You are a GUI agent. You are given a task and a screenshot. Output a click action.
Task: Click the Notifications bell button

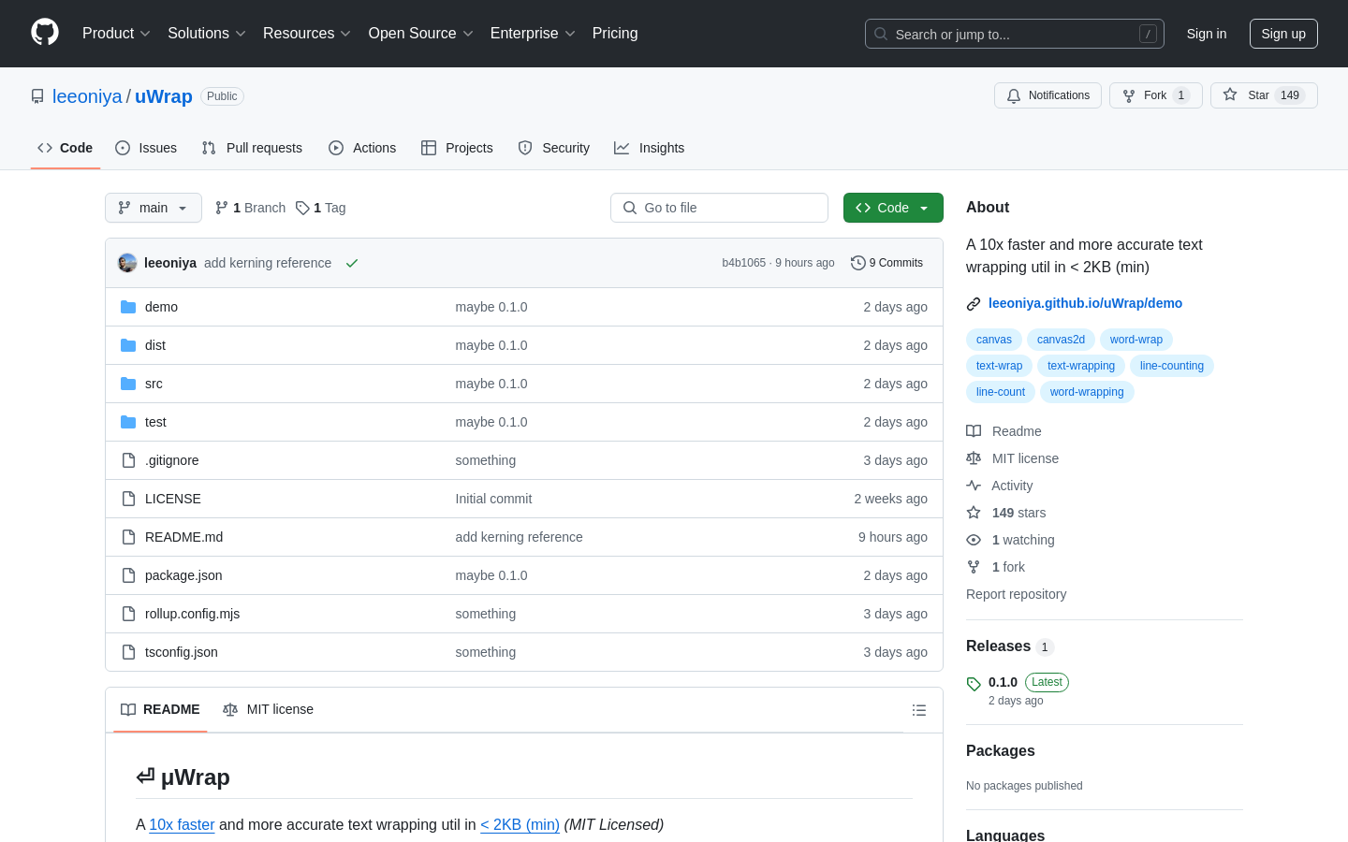point(1048,95)
